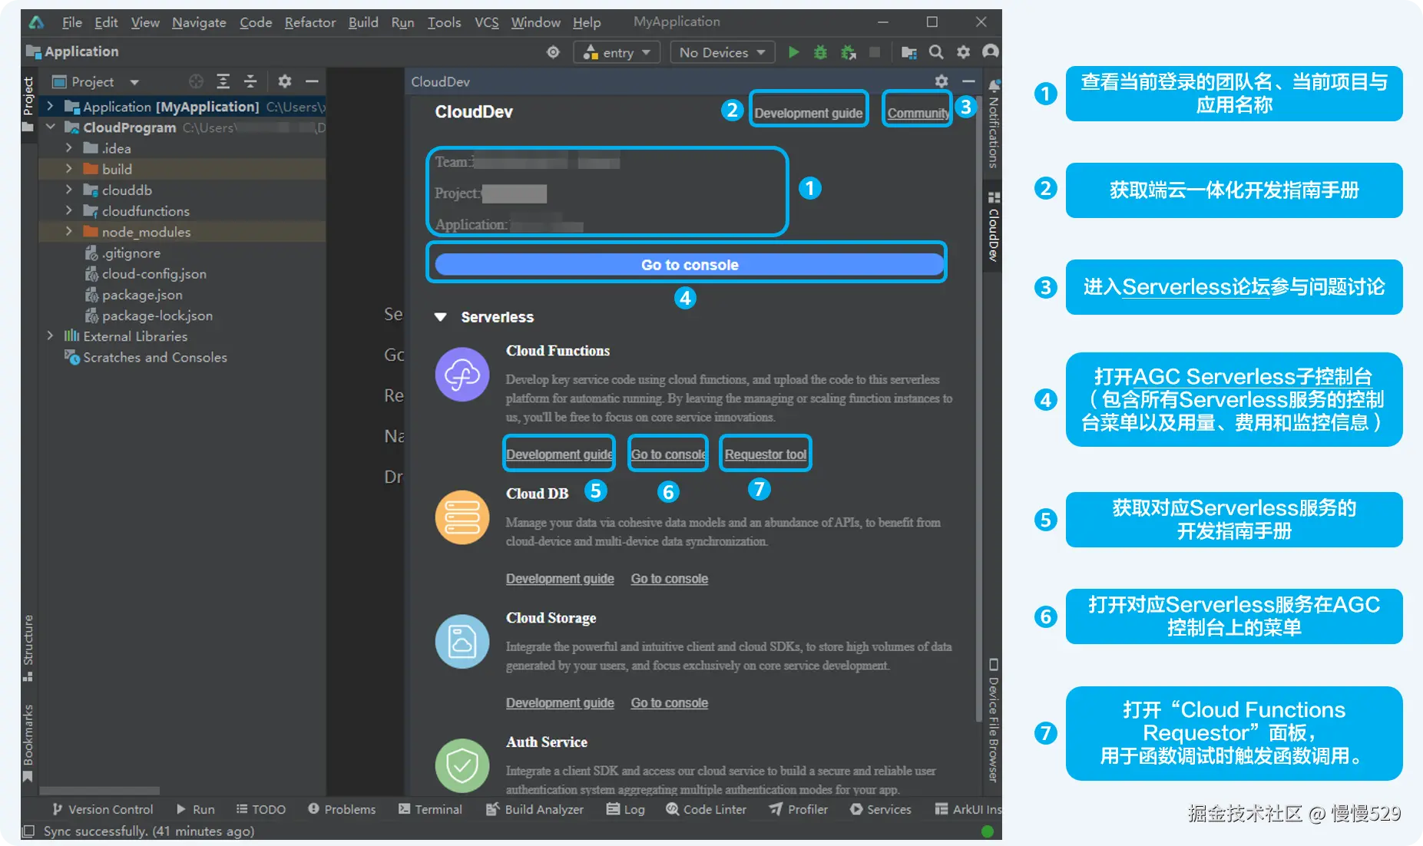
Task: Open the Refactor menu
Action: (x=310, y=22)
